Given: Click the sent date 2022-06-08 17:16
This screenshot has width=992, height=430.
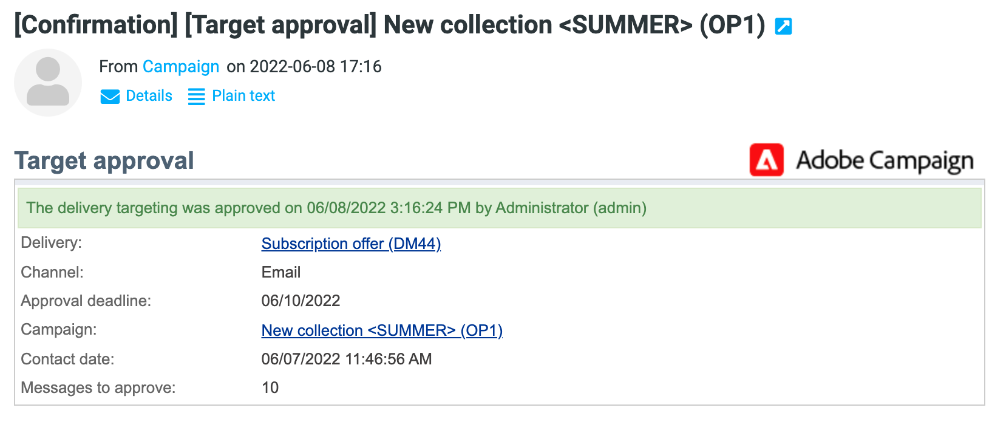Looking at the screenshot, I should coord(316,67).
